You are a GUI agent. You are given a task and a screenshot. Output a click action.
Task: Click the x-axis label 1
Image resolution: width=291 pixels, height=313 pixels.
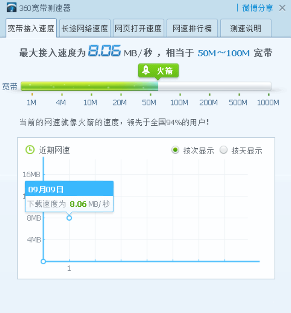pos(69,268)
